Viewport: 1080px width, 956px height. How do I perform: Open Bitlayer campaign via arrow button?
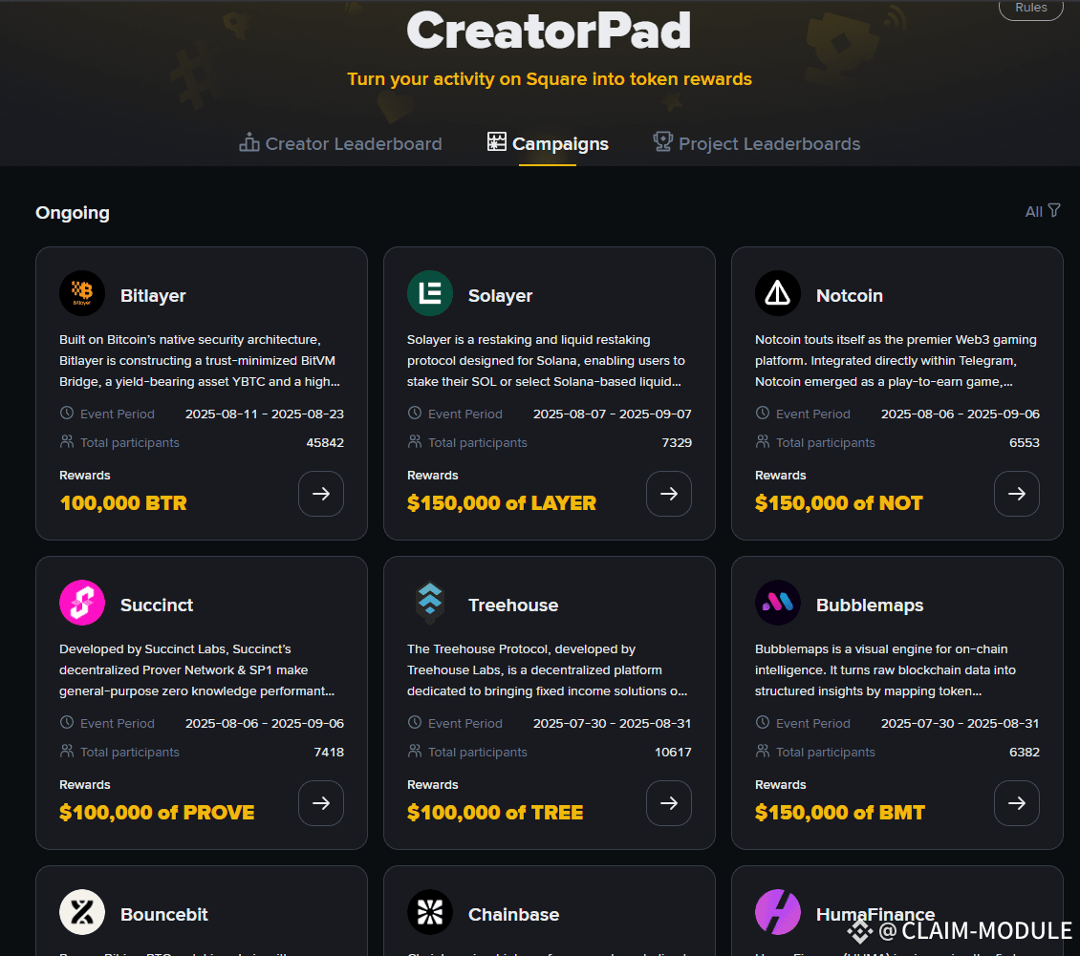point(321,494)
